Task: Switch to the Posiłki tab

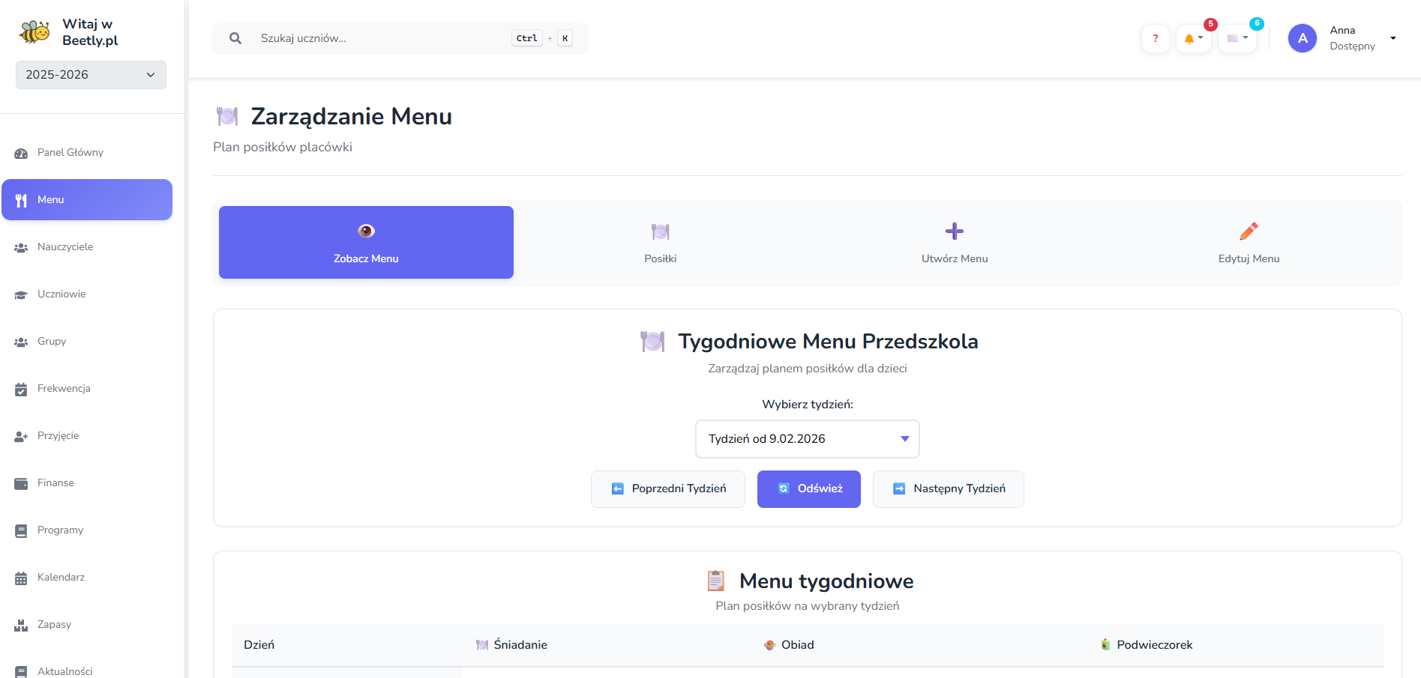Action: pos(660,242)
